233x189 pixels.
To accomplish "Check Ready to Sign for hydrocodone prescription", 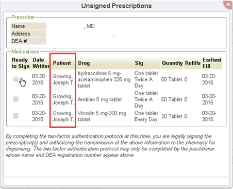I will (x=16, y=79).
